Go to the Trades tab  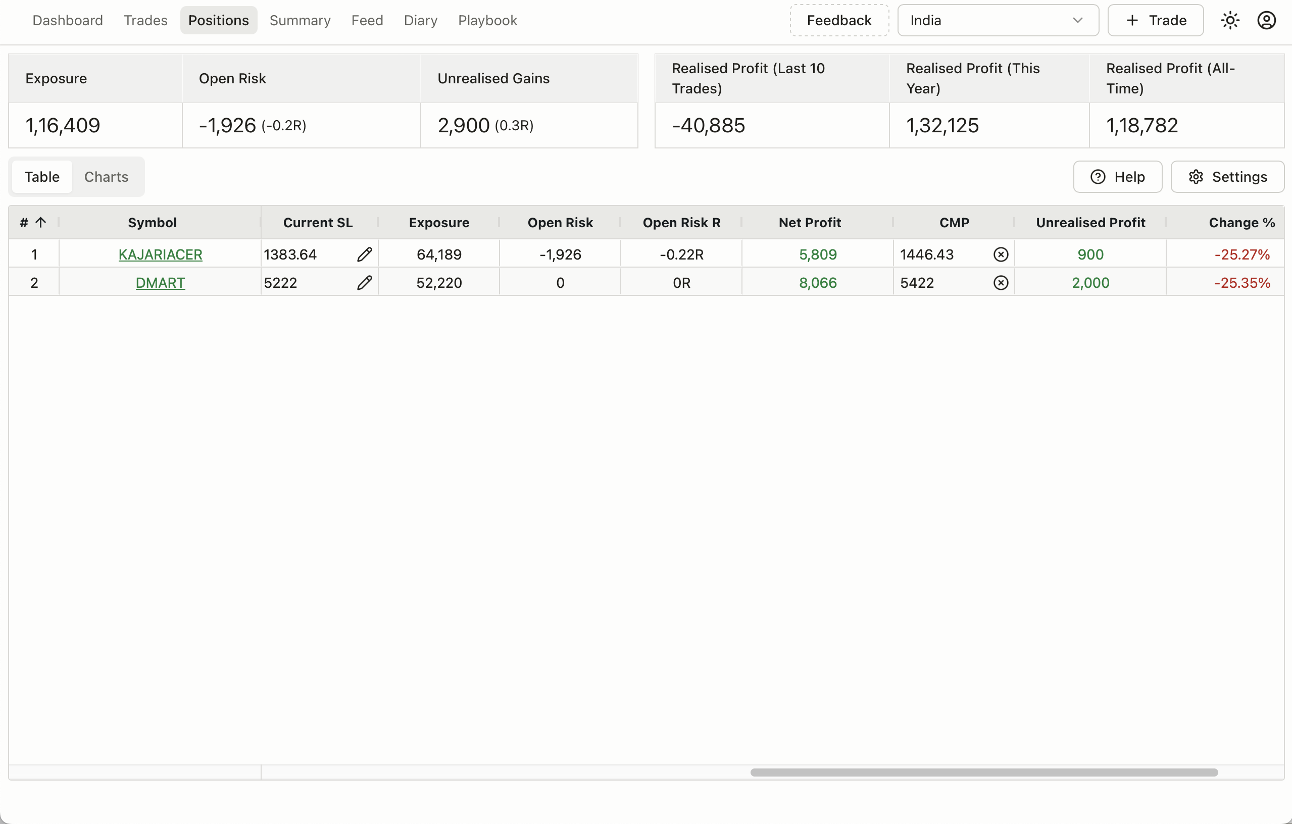(145, 20)
